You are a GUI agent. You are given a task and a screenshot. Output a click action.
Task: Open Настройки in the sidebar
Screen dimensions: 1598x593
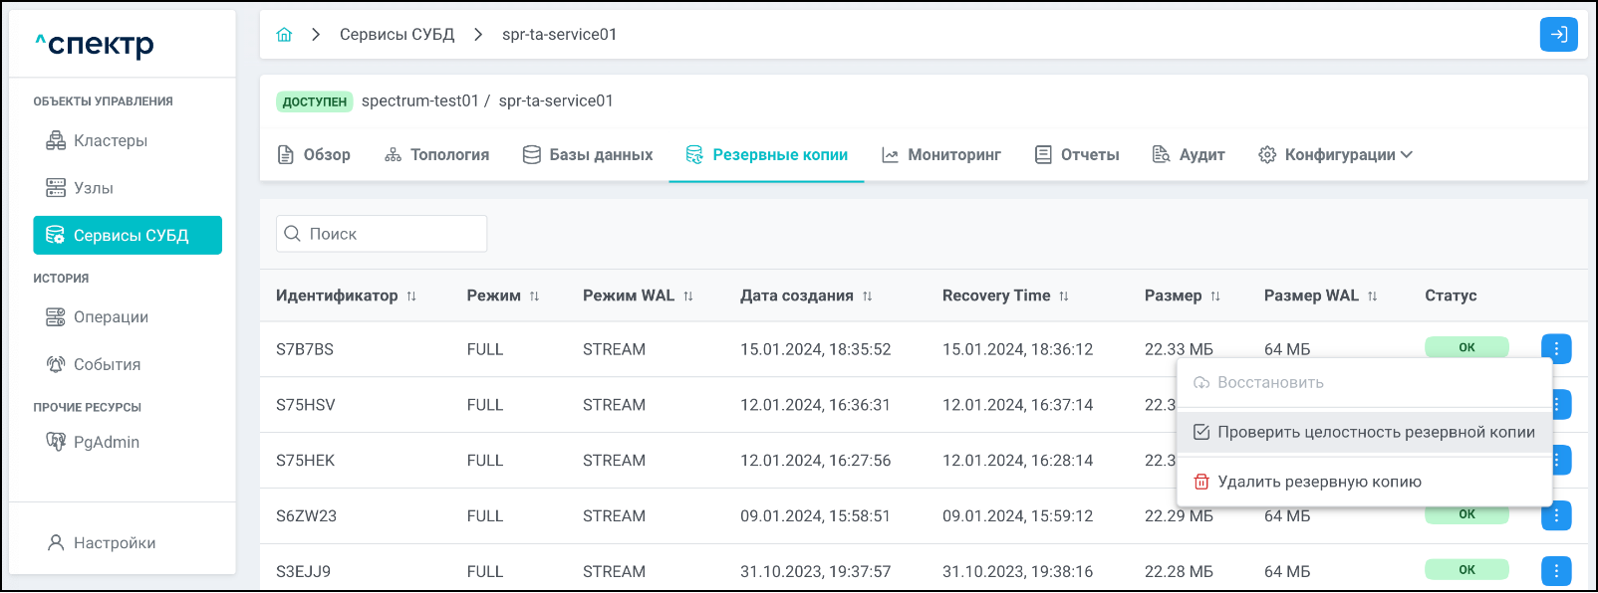tap(114, 543)
